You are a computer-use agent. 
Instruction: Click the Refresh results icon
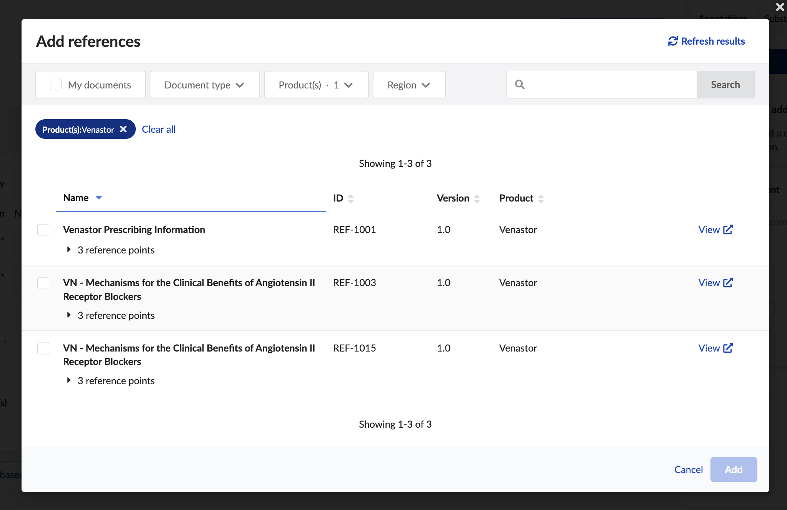(673, 41)
